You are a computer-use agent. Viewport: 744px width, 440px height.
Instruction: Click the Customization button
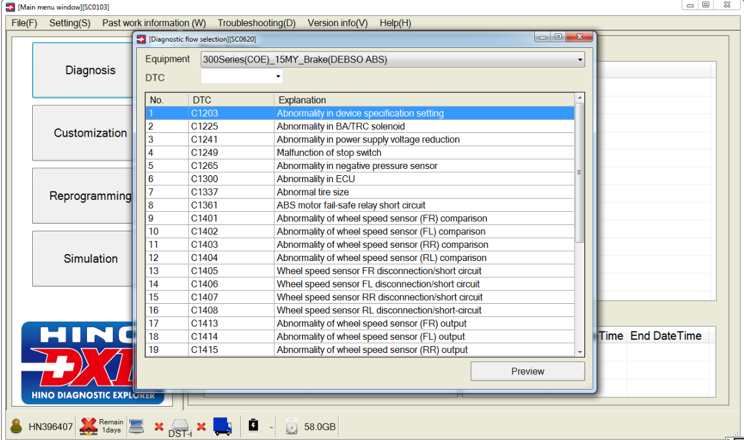[90, 133]
